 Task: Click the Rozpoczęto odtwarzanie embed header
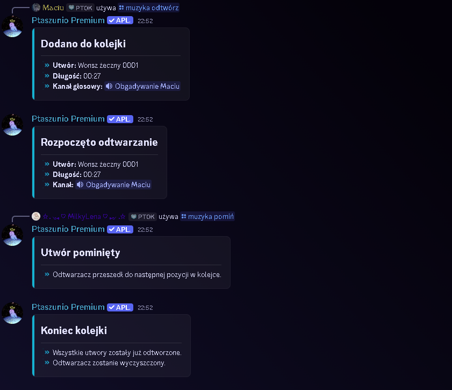(99, 142)
